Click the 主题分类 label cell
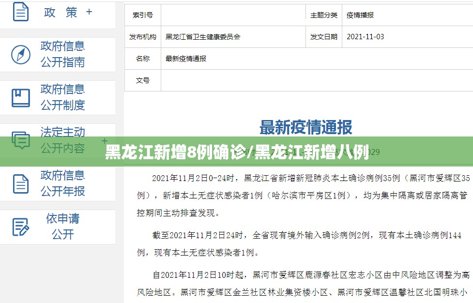The width and height of the screenshot is (473, 303). (x=324, y=15)
